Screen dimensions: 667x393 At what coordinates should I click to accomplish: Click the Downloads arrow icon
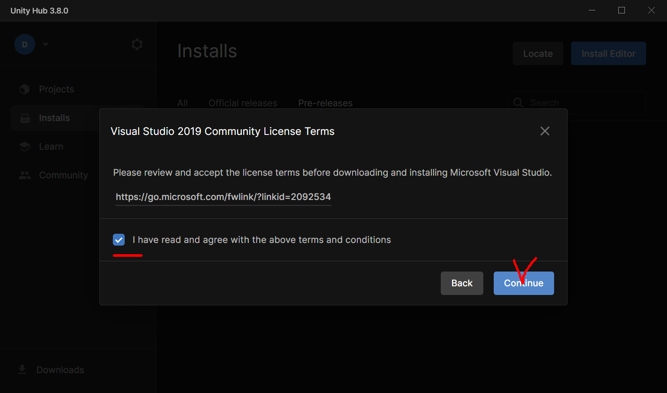coord(22,370)
